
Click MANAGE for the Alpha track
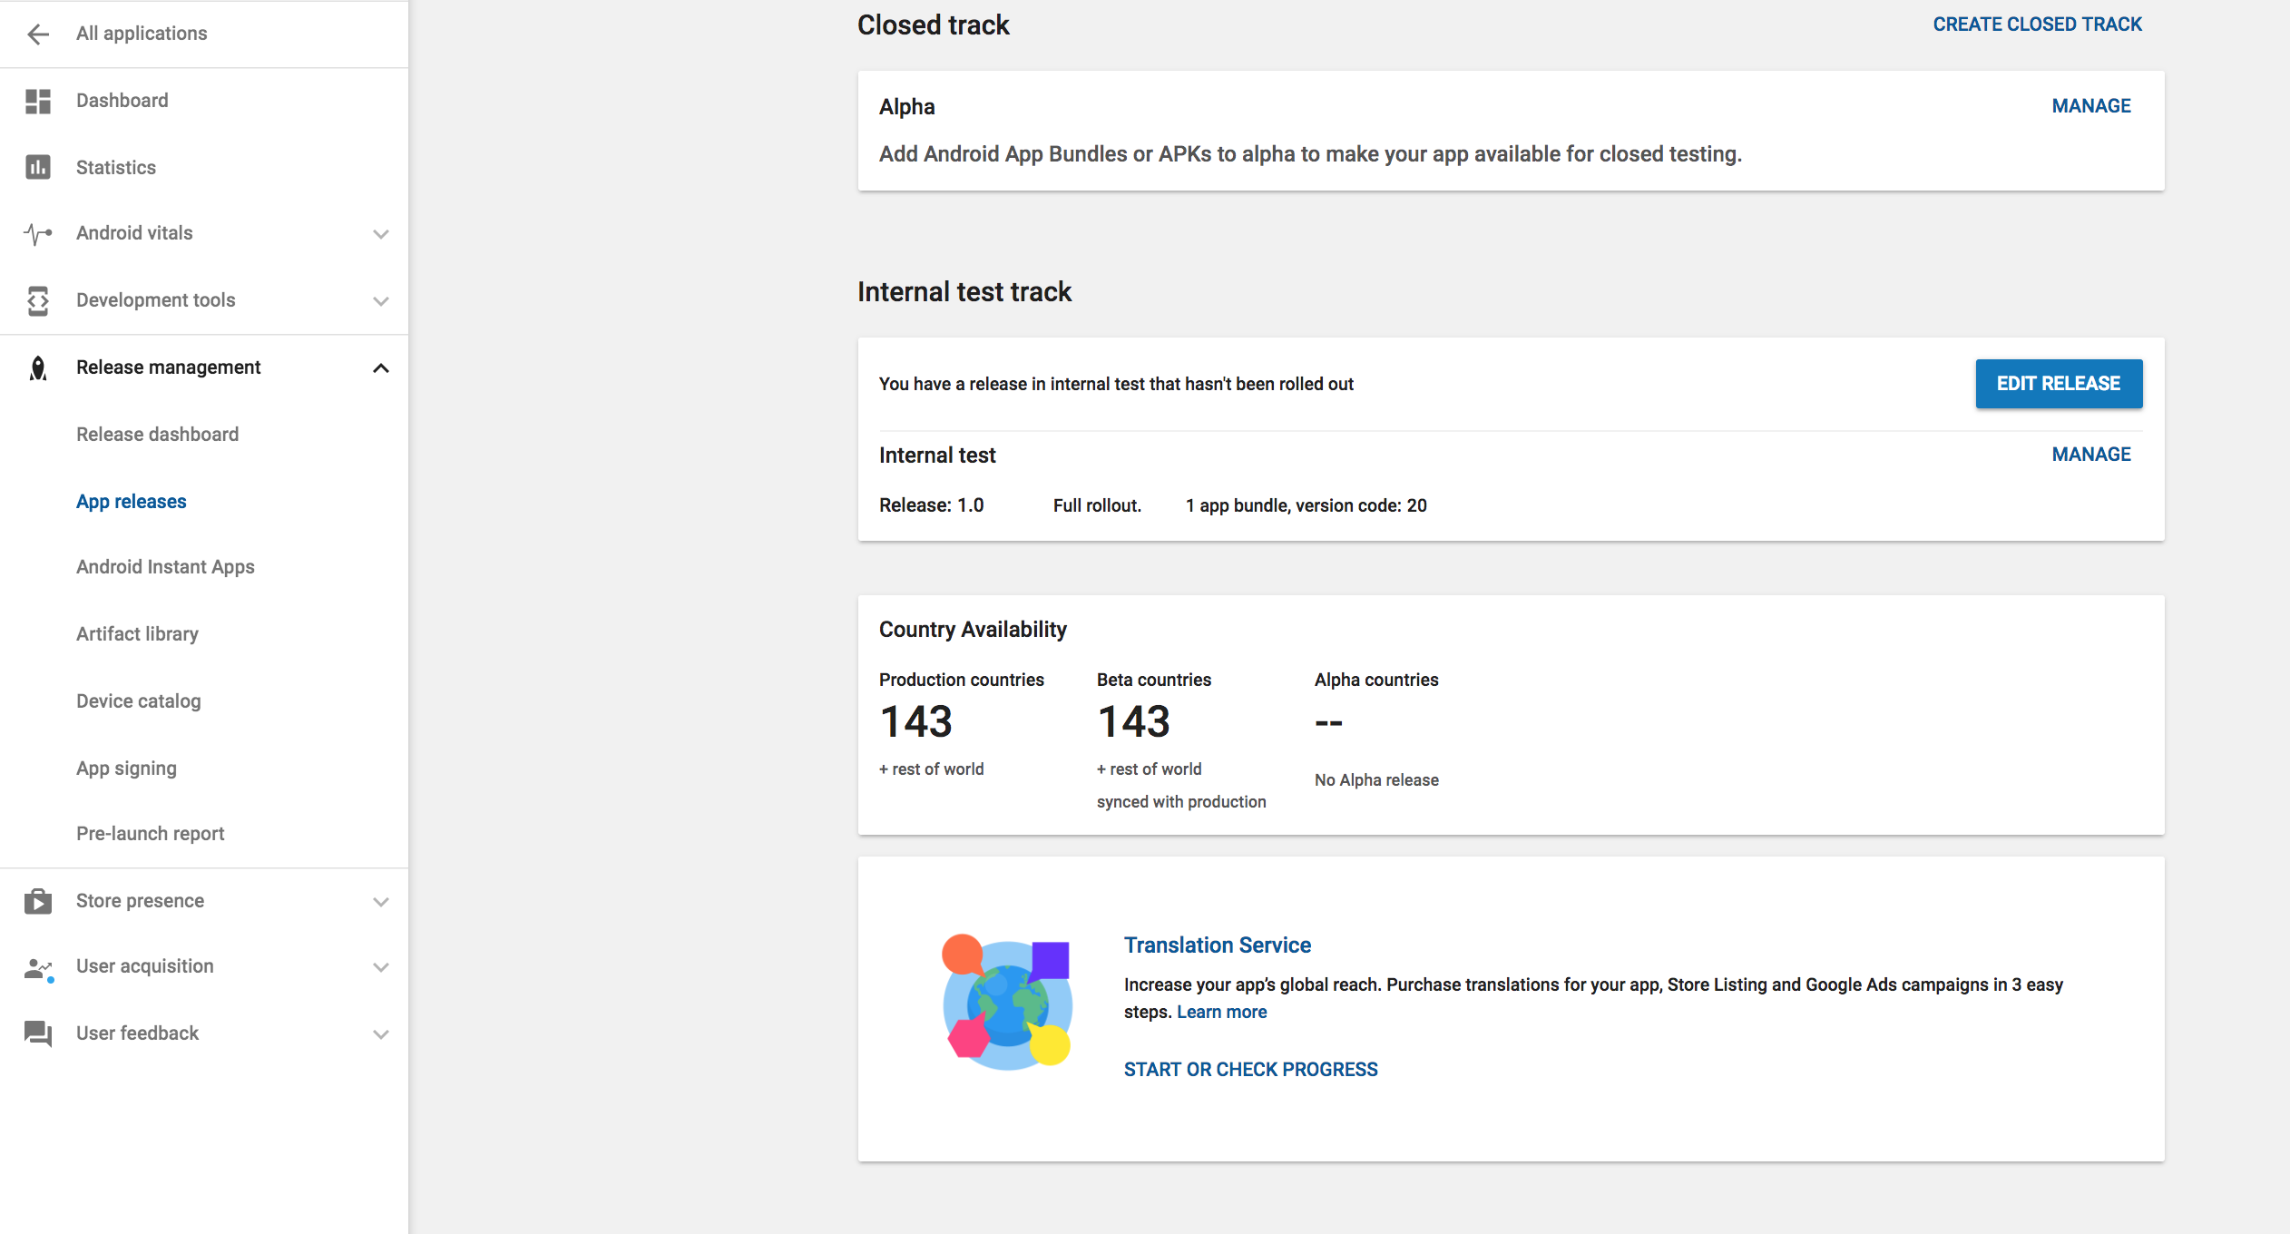point(2091,106)
